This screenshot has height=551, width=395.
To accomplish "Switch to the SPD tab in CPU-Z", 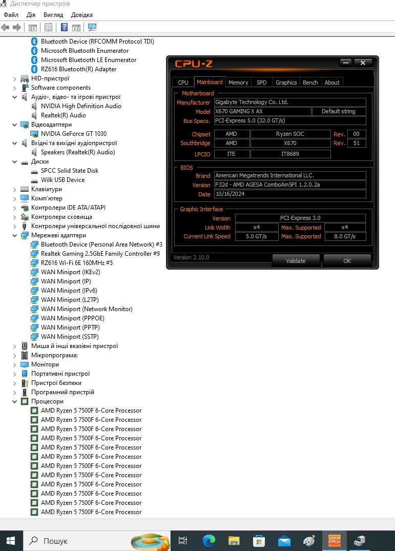I will (262, 82).
